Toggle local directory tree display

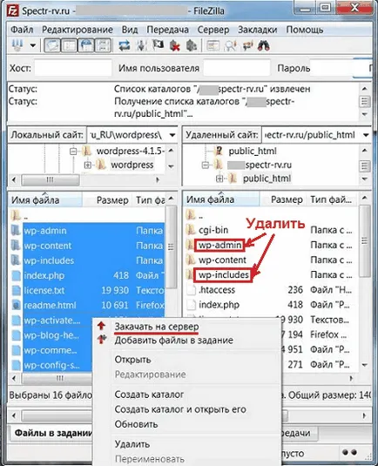[70, 46]
